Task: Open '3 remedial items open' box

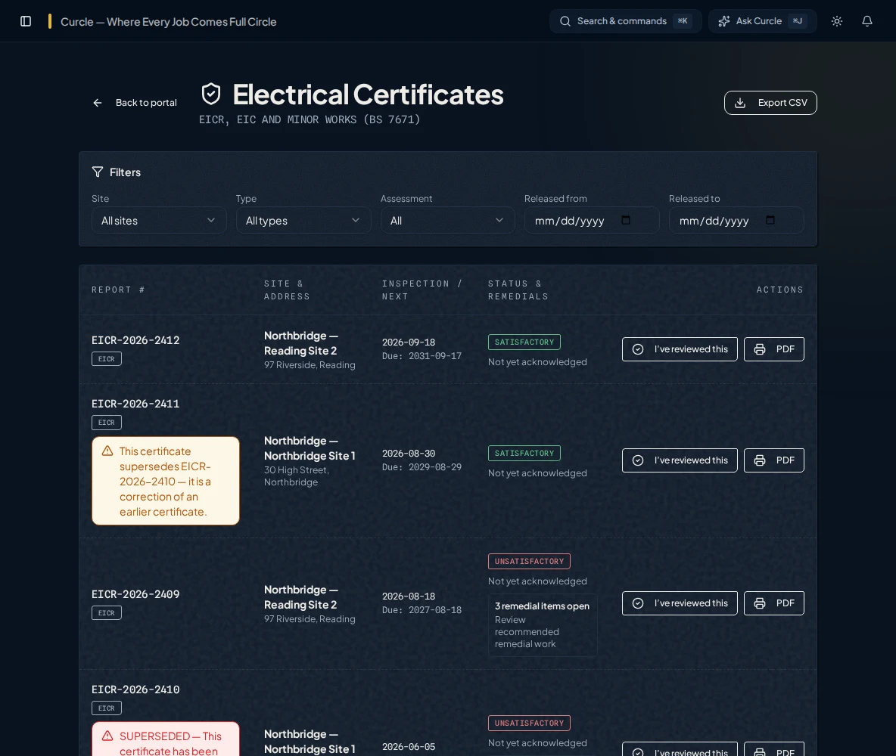Action: pos(543,625)
